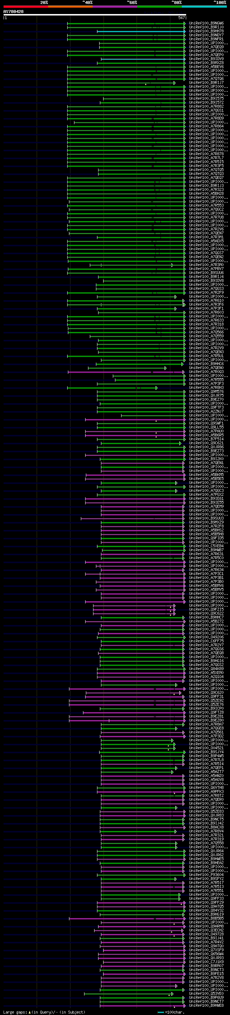The height and width of the screenshot is (1015, 230).
Task: Open the UniRef100_B9HH78 hit label
Action: [x=206, y=31]
